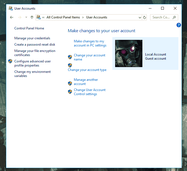
Task: Open Change User Account Control settings
Action: 90,92
